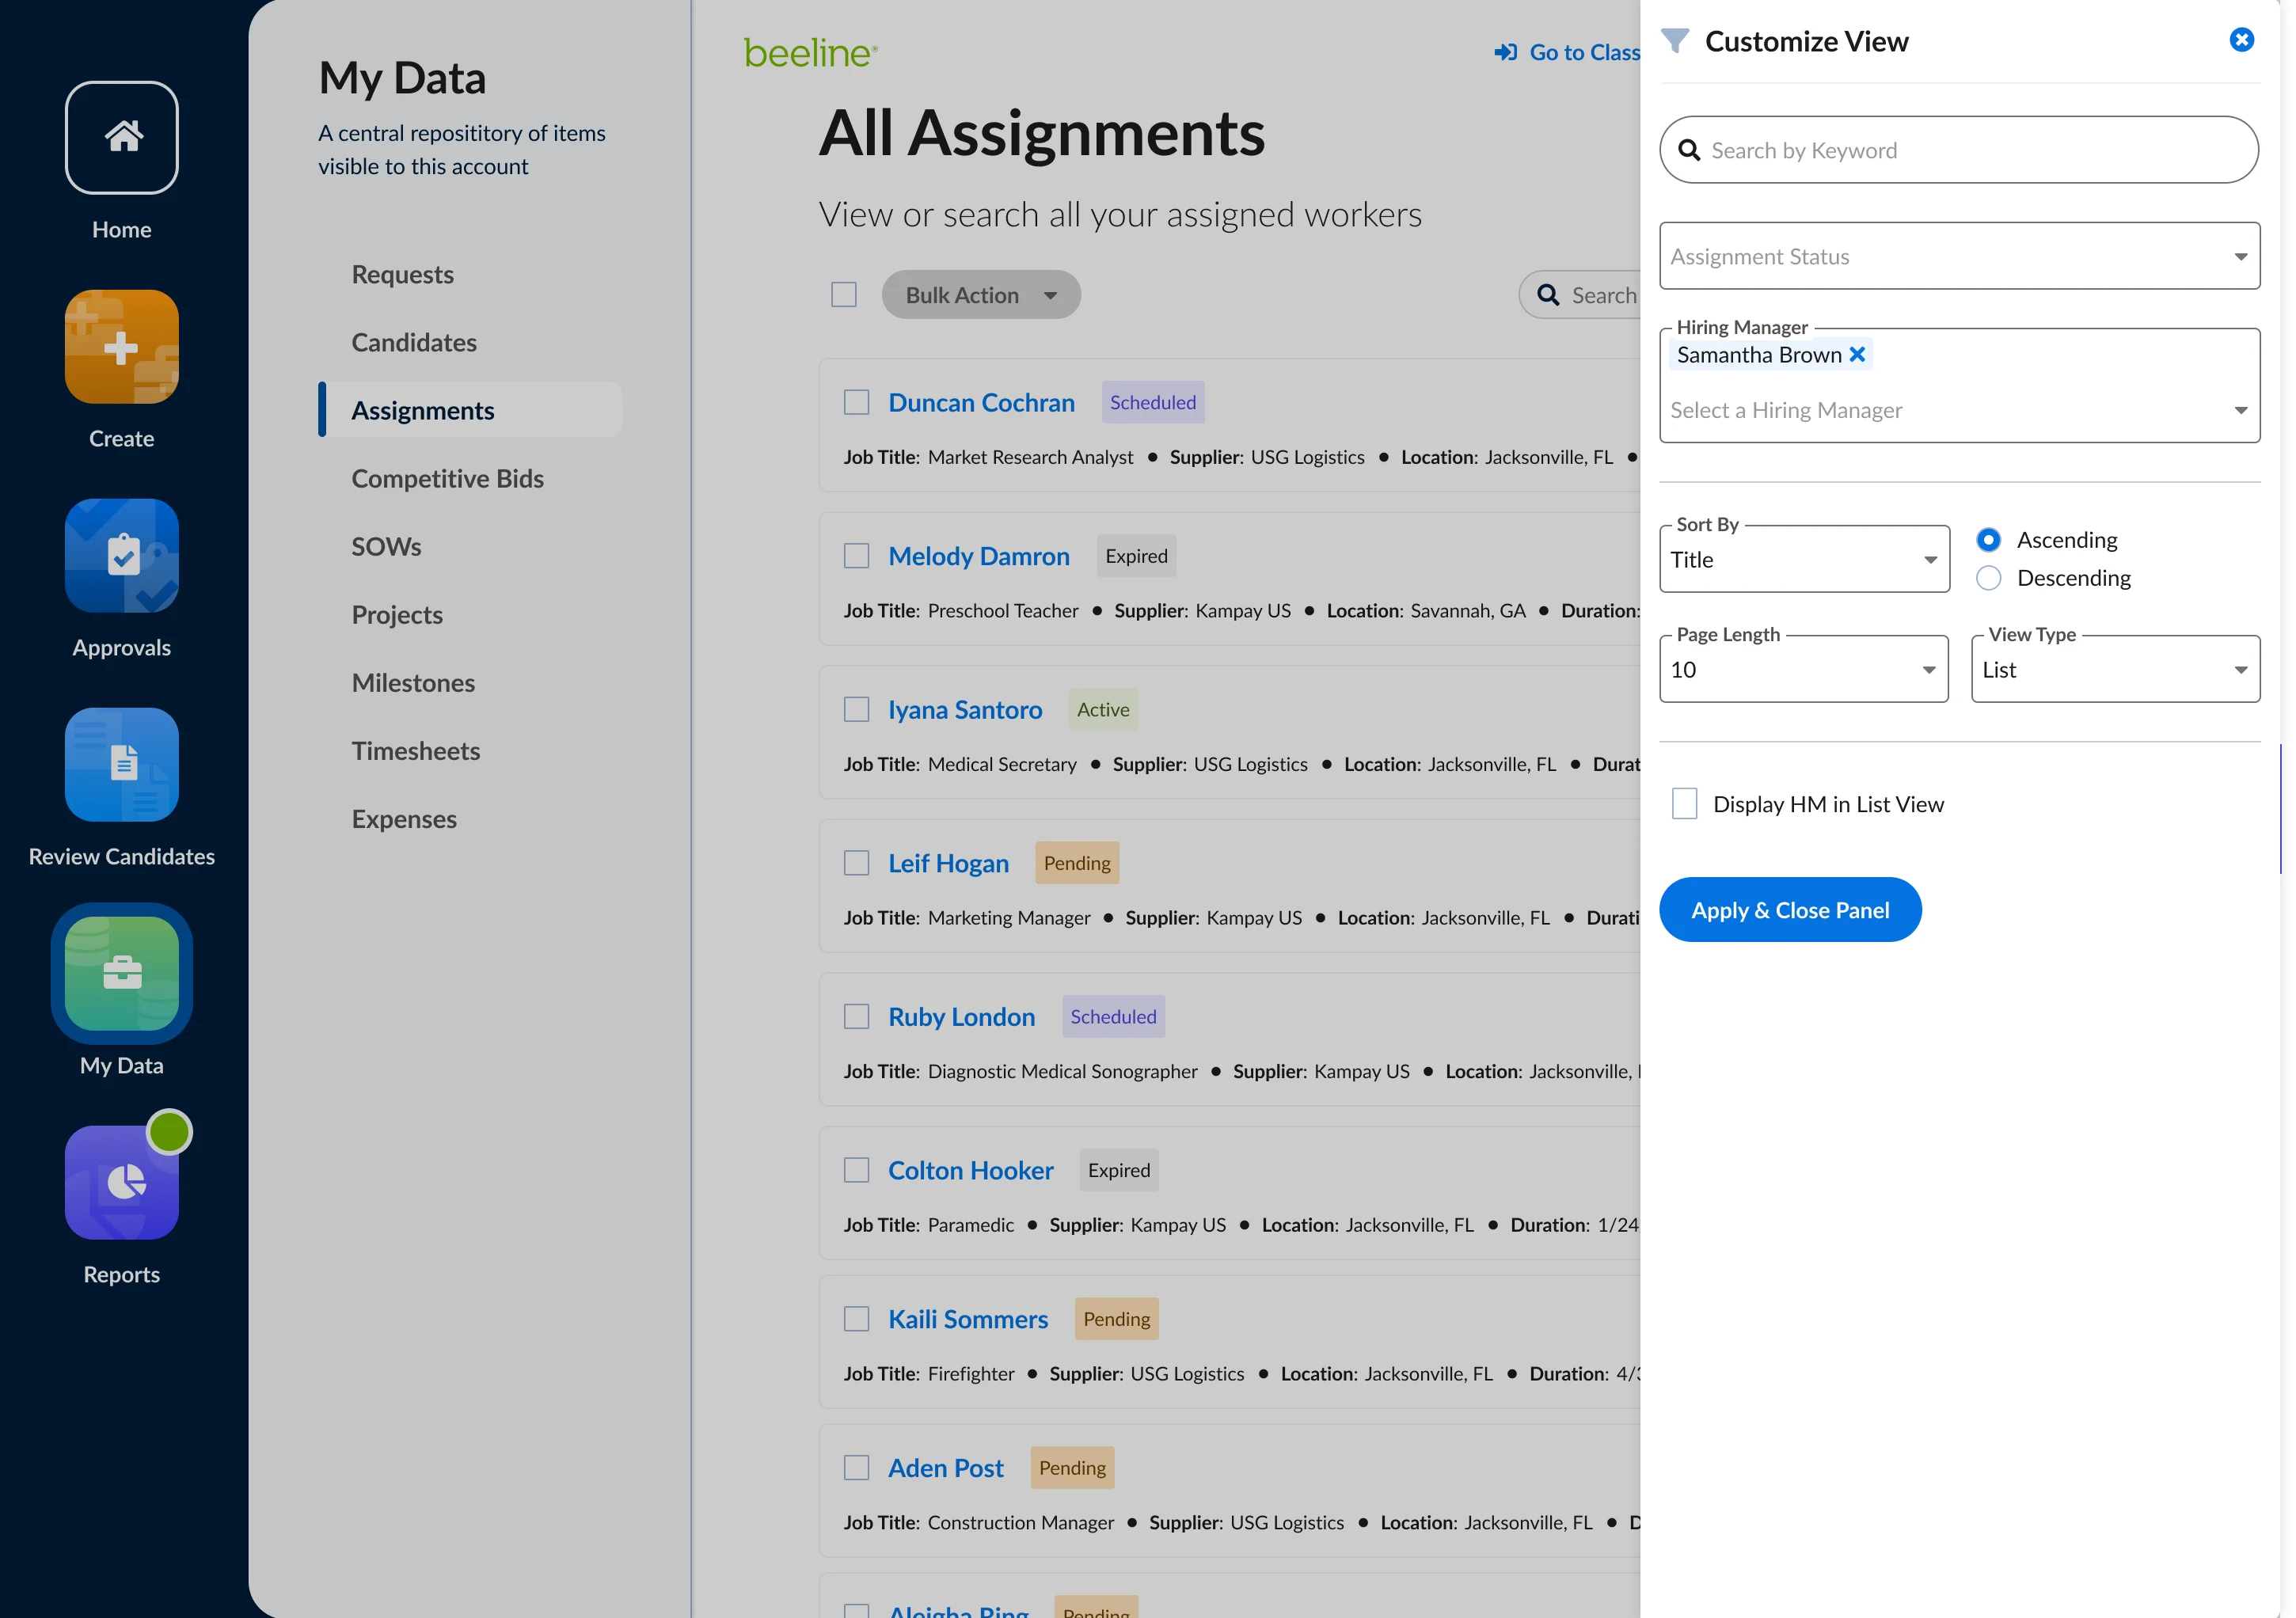Check the Melody Damron row checkbox
Viewport: 2296px width, 1618px height.
click(x=857, y=556)
